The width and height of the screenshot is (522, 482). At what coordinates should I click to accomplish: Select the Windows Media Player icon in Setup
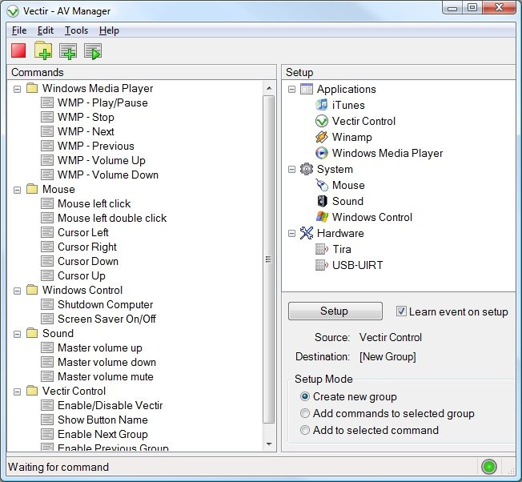click(x=322, y=153)
